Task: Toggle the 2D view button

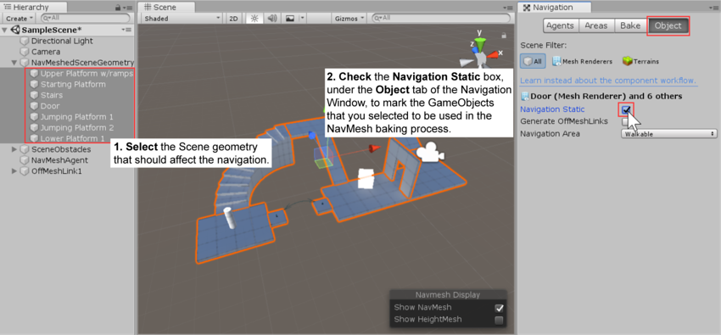Action: (x=233, y=19)
